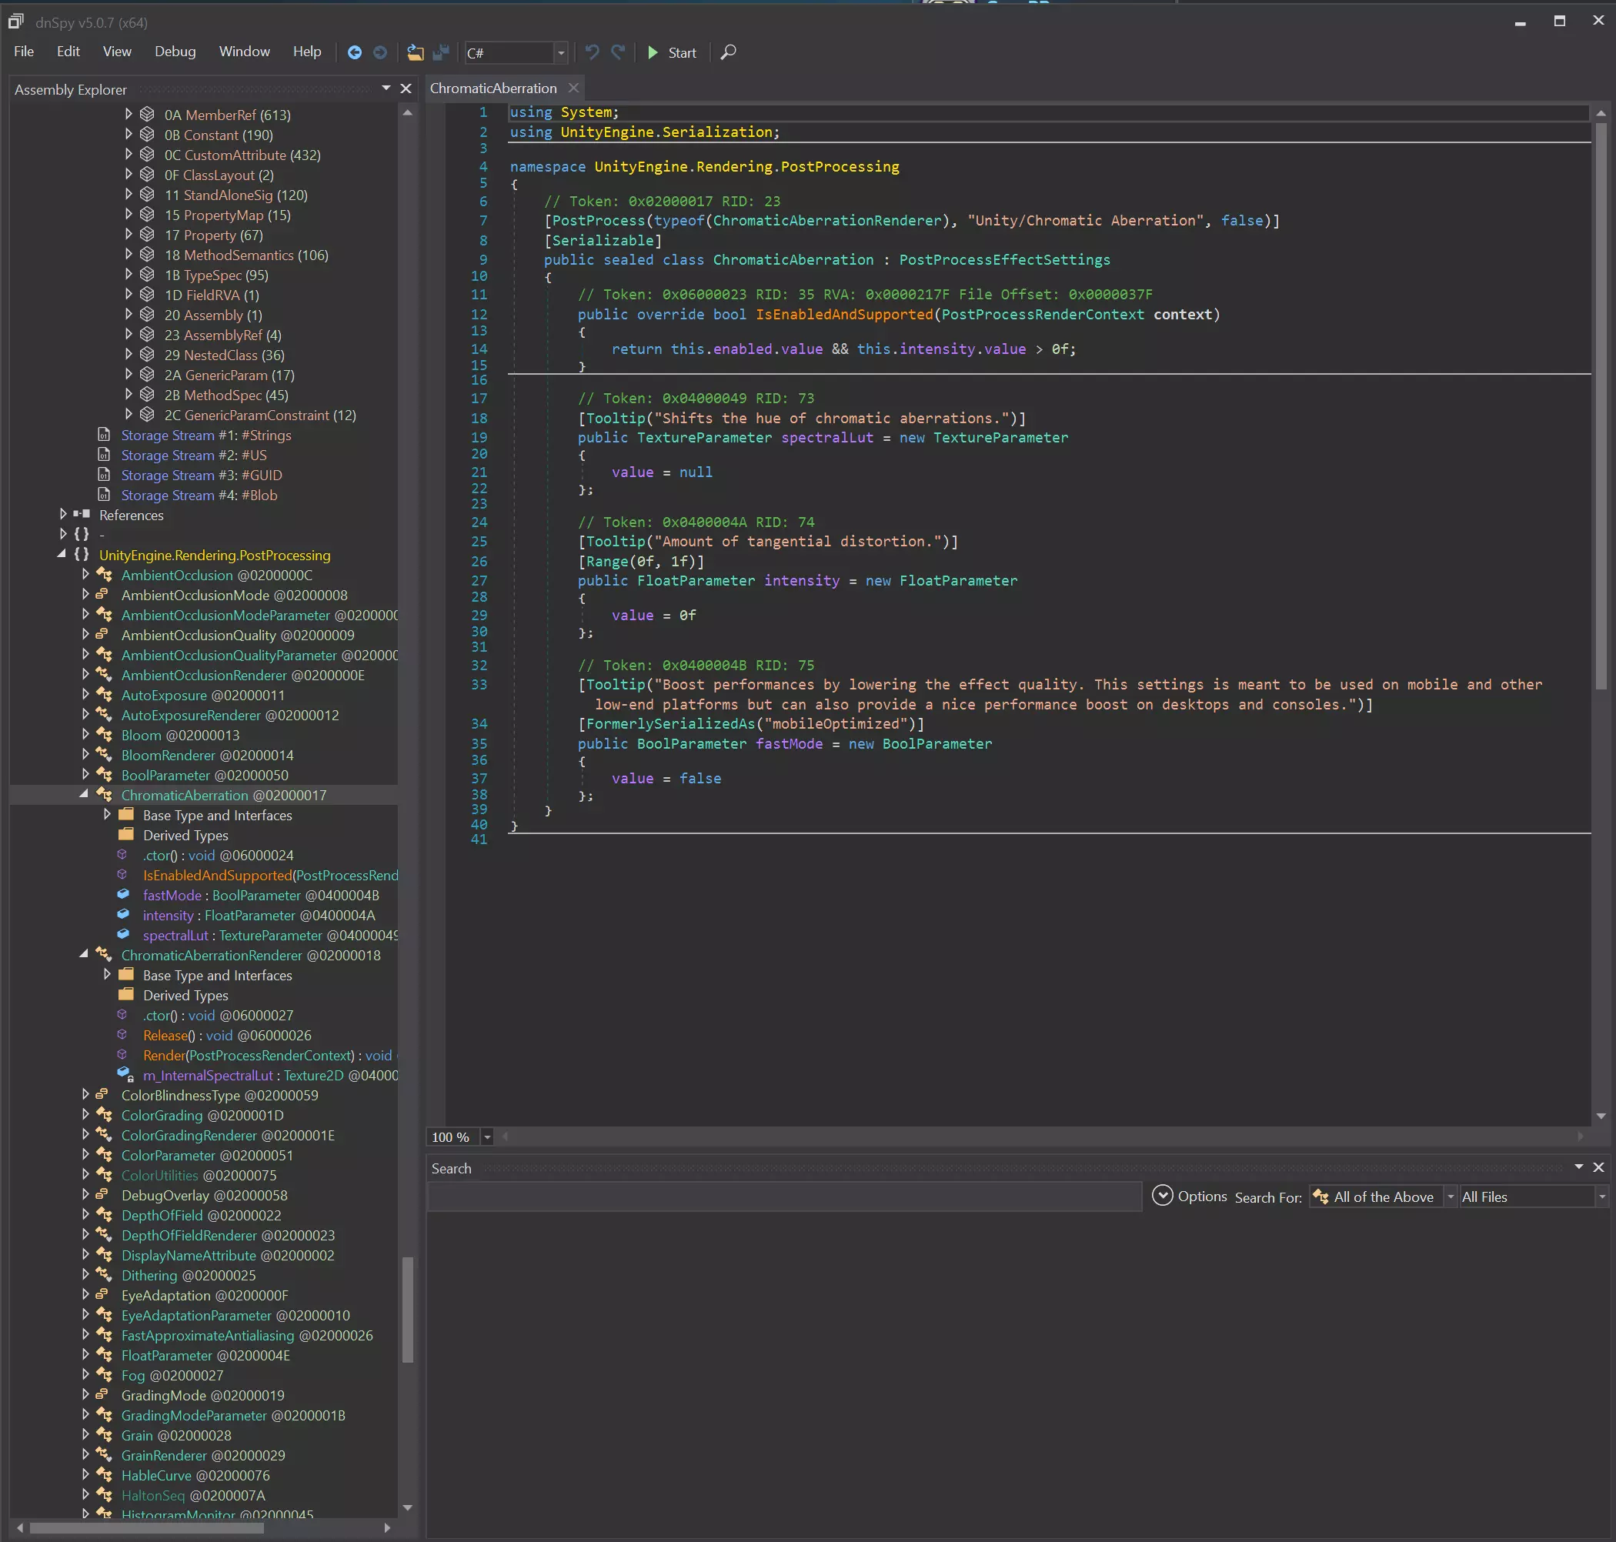Click the Search magnifier toolbar icon
The image size is (1616, 1542).
pyautogui.click(x=728, y=52)
